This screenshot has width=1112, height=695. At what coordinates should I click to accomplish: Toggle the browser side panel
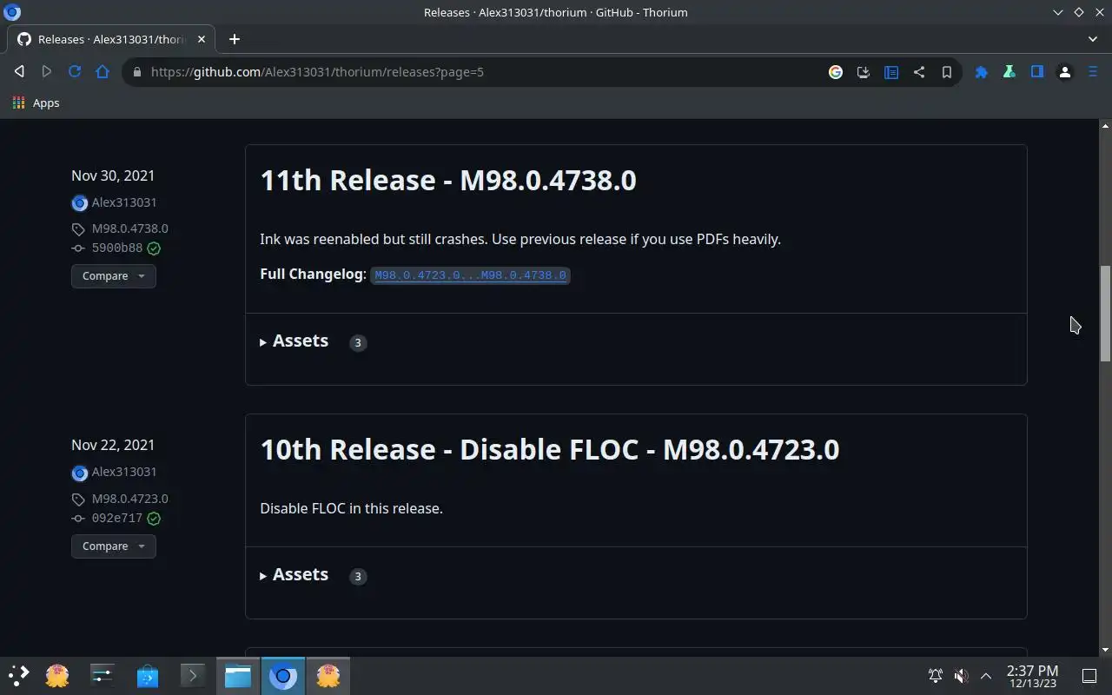pos(1037,72)
